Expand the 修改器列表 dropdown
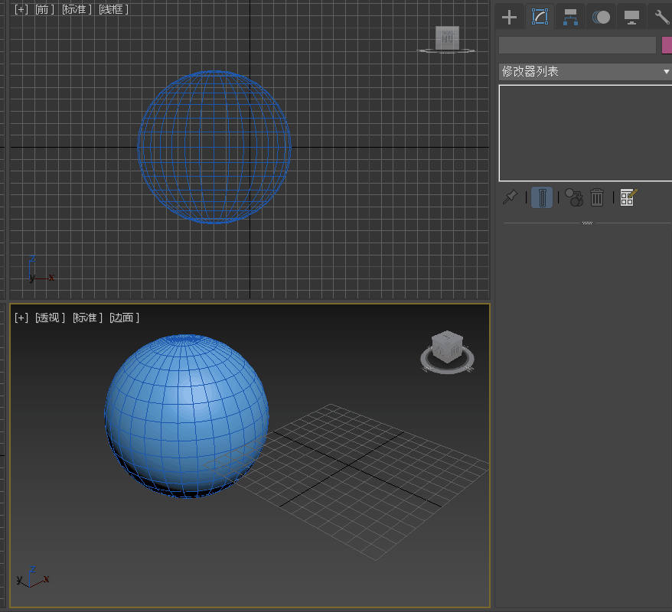The image size is (672, 612). coord(586,71)
